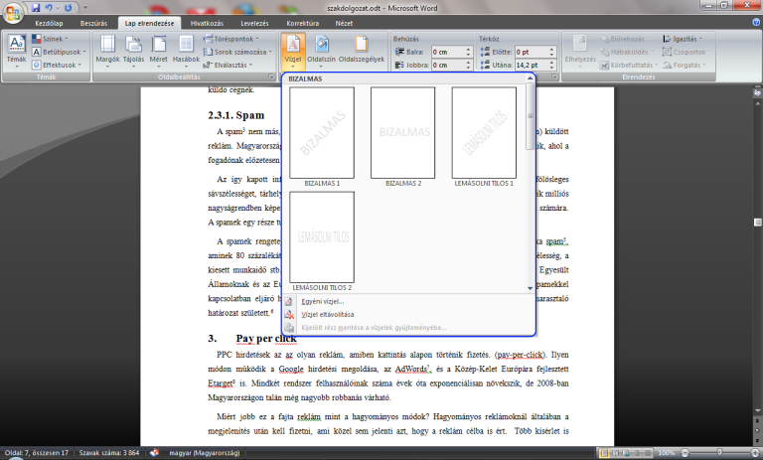Choose Egyéni vízjel custom watermark
This screenshot has height=460, width=763.
322,301
